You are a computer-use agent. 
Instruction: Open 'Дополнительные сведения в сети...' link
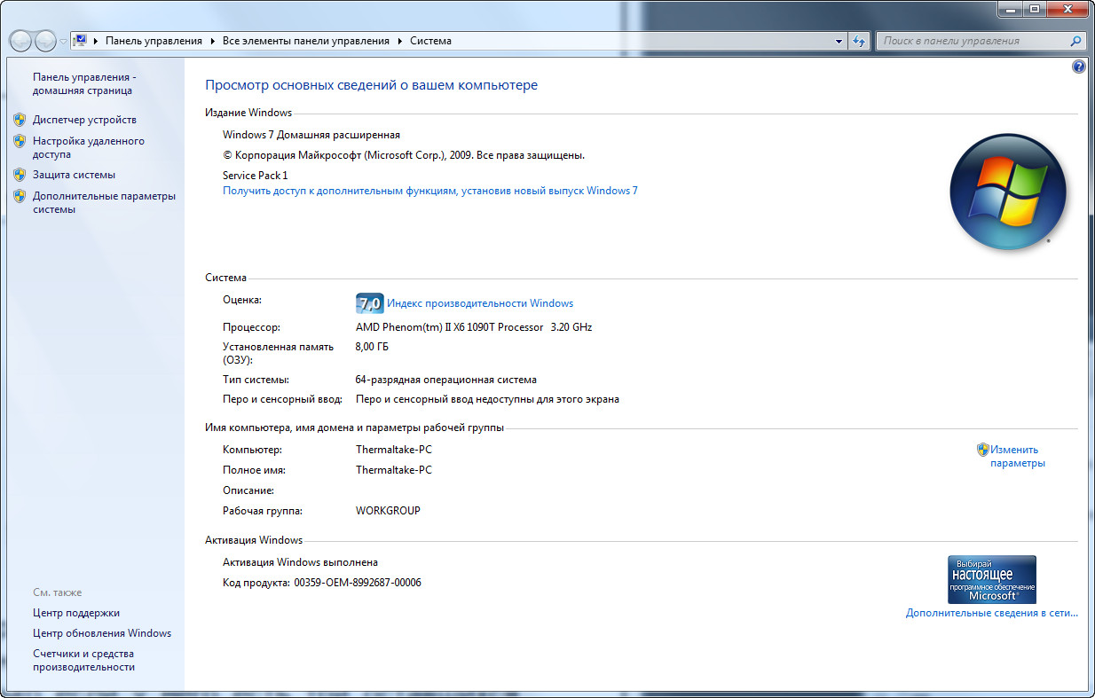992,613
